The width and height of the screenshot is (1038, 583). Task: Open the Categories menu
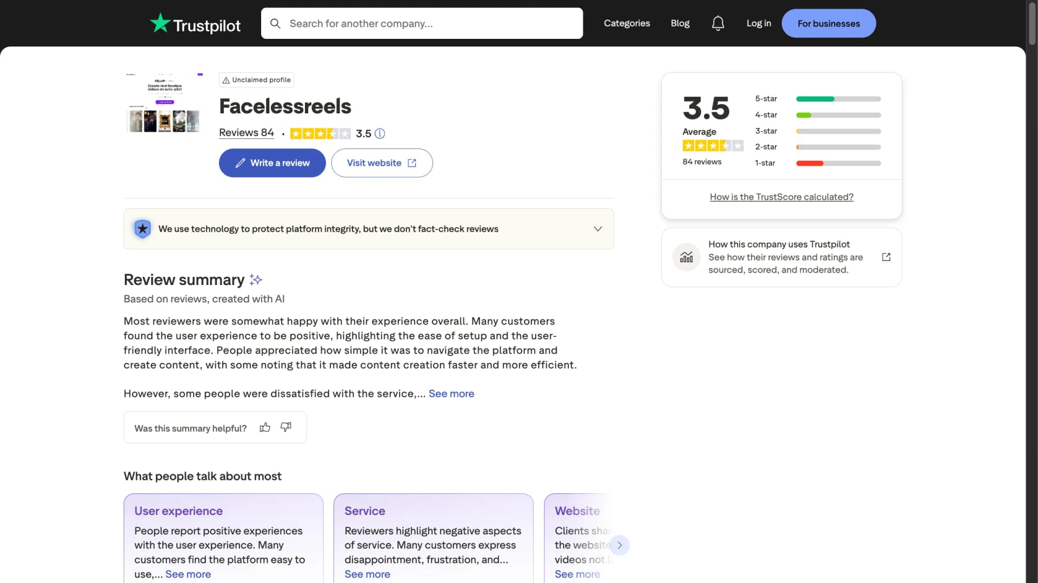pos(627,23)
